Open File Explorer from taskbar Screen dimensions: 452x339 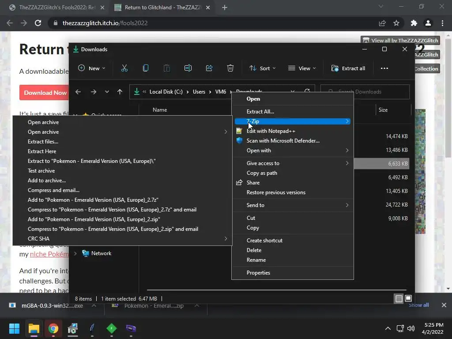coord(34,328)
